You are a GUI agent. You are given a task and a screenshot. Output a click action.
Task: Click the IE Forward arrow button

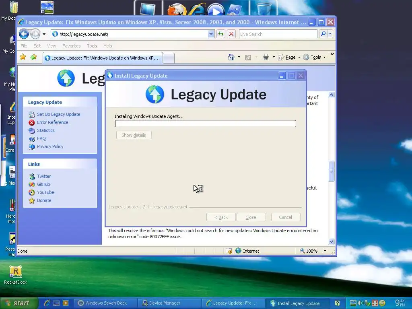[x=35, y=34]
